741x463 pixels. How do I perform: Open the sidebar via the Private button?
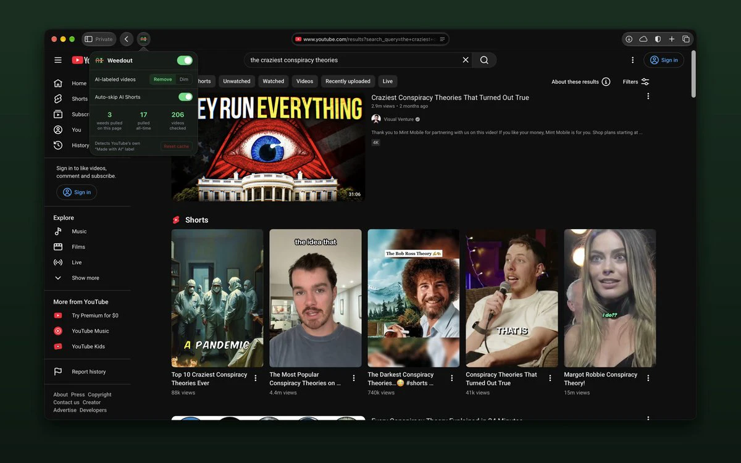[x=99, y=39]
